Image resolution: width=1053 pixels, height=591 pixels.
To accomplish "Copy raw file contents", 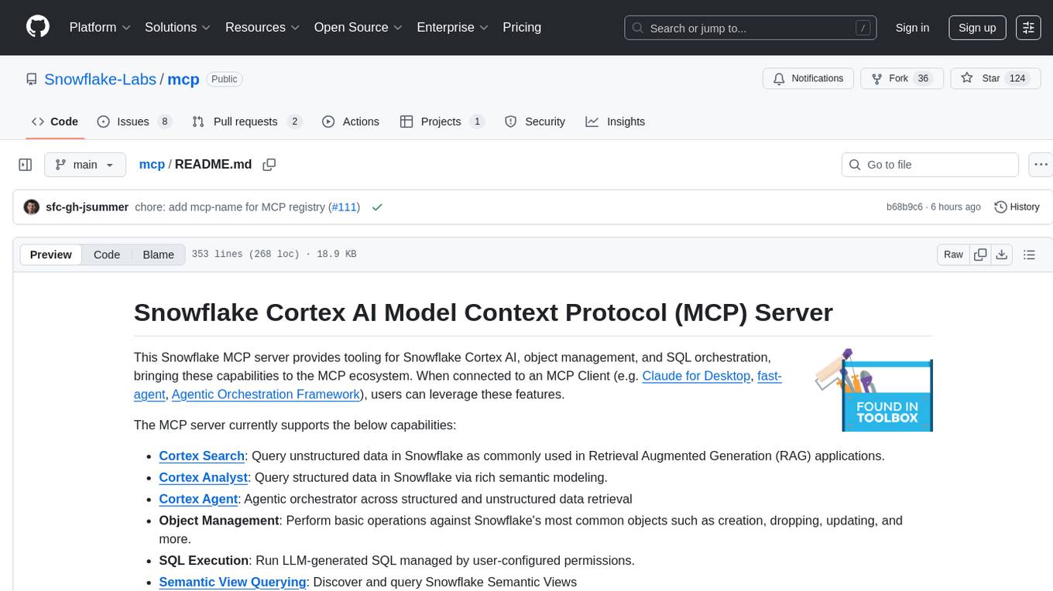I will pyautogui.click(x=981, y=255).
